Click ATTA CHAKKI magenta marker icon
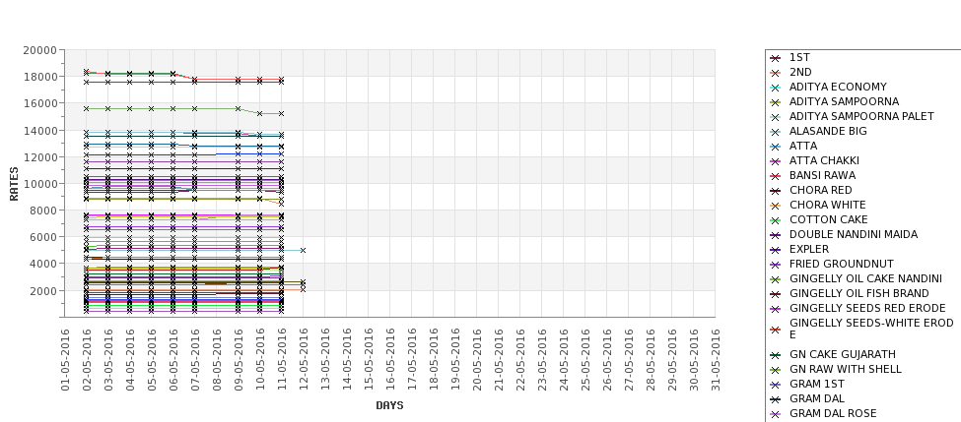 pos(776,161)
